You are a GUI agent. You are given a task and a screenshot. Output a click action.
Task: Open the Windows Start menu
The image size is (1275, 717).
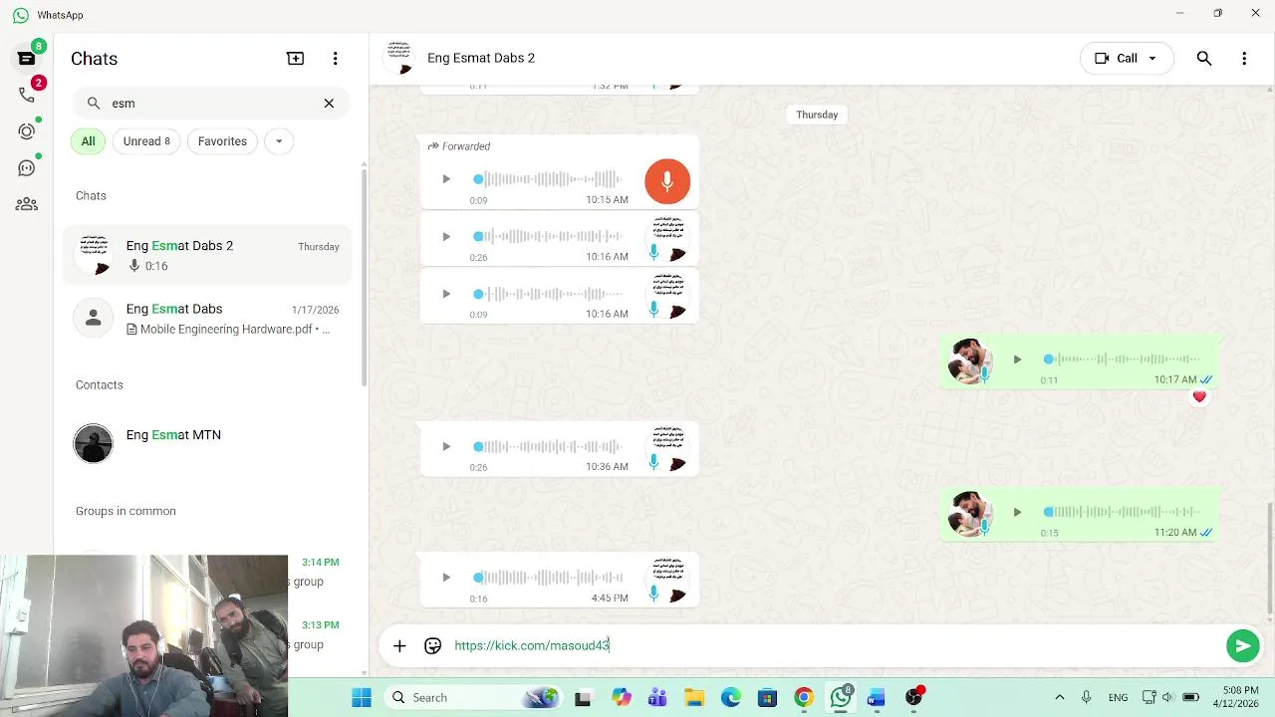[362, 697]
